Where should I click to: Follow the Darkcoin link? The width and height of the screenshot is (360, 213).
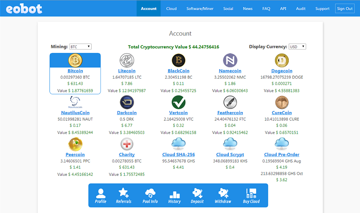(127, 113)
